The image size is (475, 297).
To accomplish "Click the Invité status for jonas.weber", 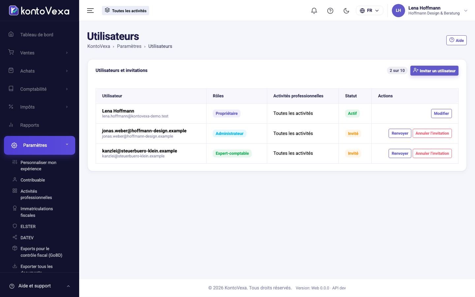I will (x=353, y=134).
